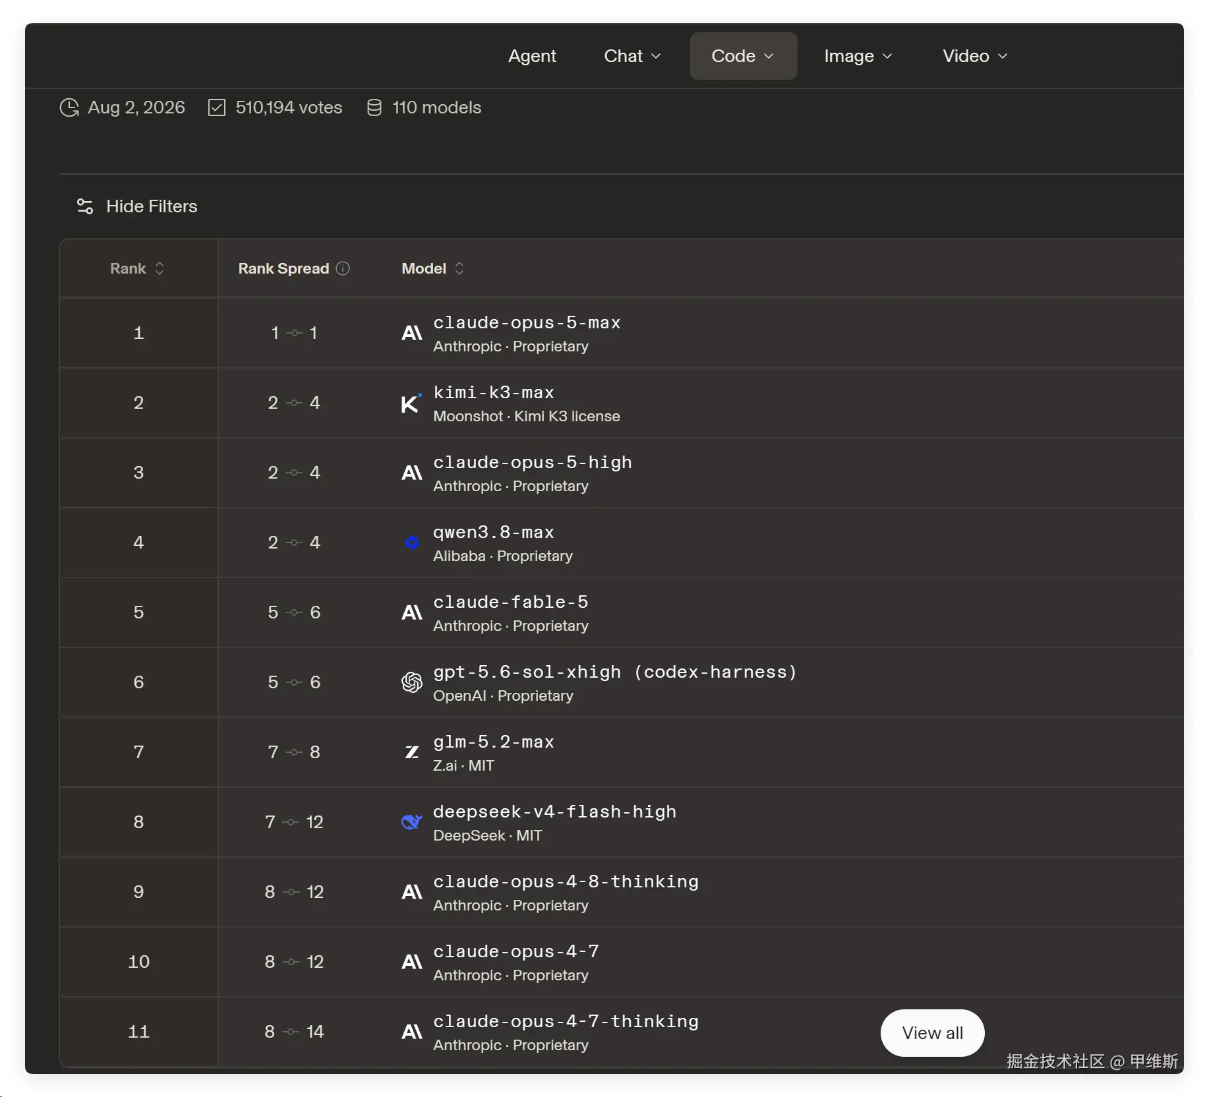Click rank spread 1–1 of claude-opus-5-max

[294, 333]
